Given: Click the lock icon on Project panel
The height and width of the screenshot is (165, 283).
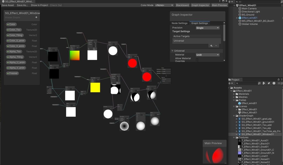Looking at the screenshot, I should coord(279,79).
